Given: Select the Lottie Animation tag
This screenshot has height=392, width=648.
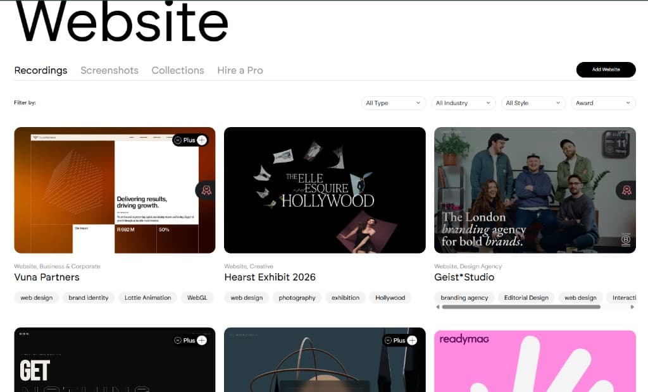Looking at the screenshot, I should point(147,297).
